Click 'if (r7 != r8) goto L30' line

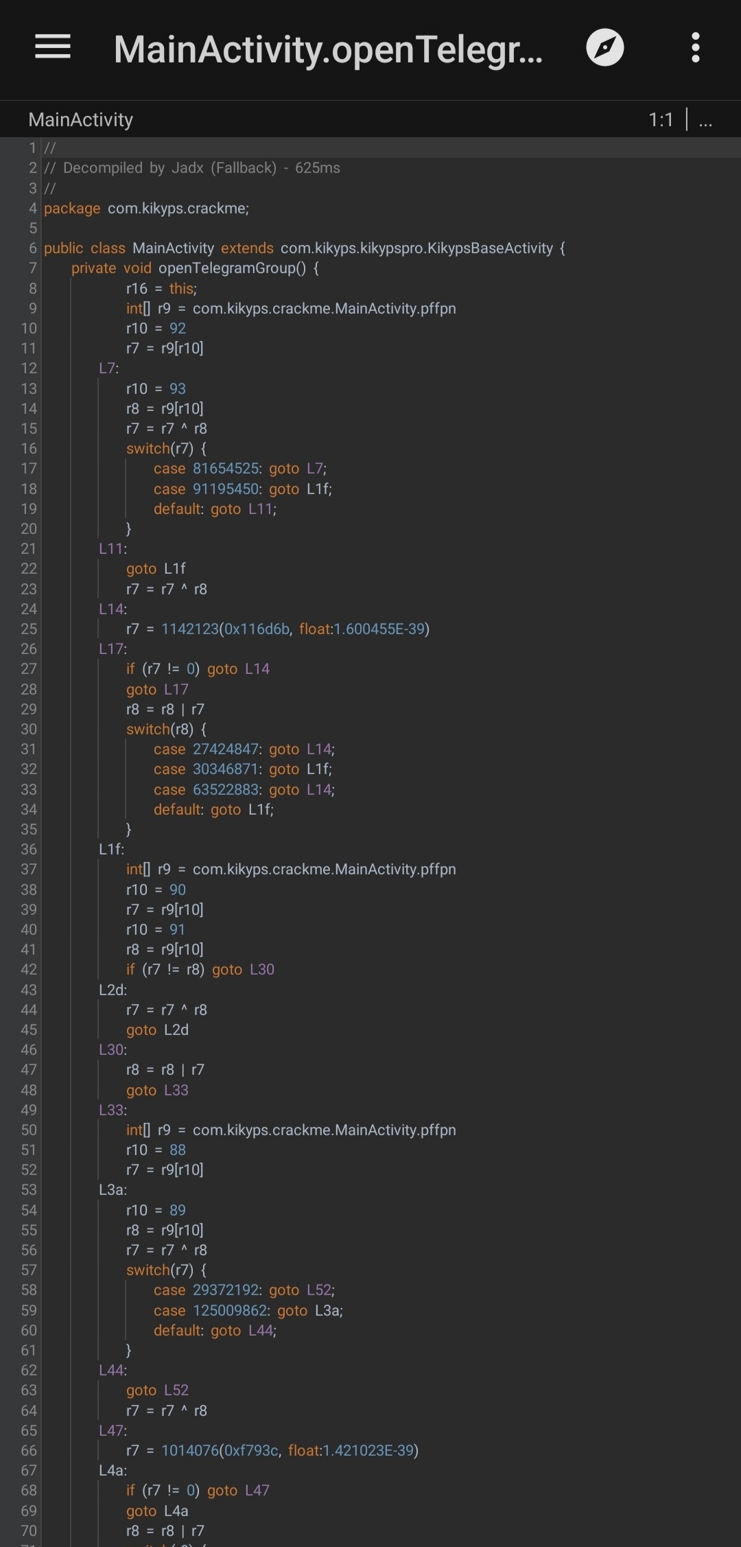(x=200, y=970)
